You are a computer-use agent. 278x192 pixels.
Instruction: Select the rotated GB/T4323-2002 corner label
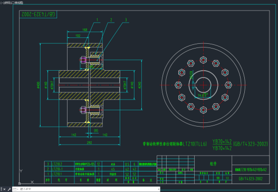click(38, 14)
